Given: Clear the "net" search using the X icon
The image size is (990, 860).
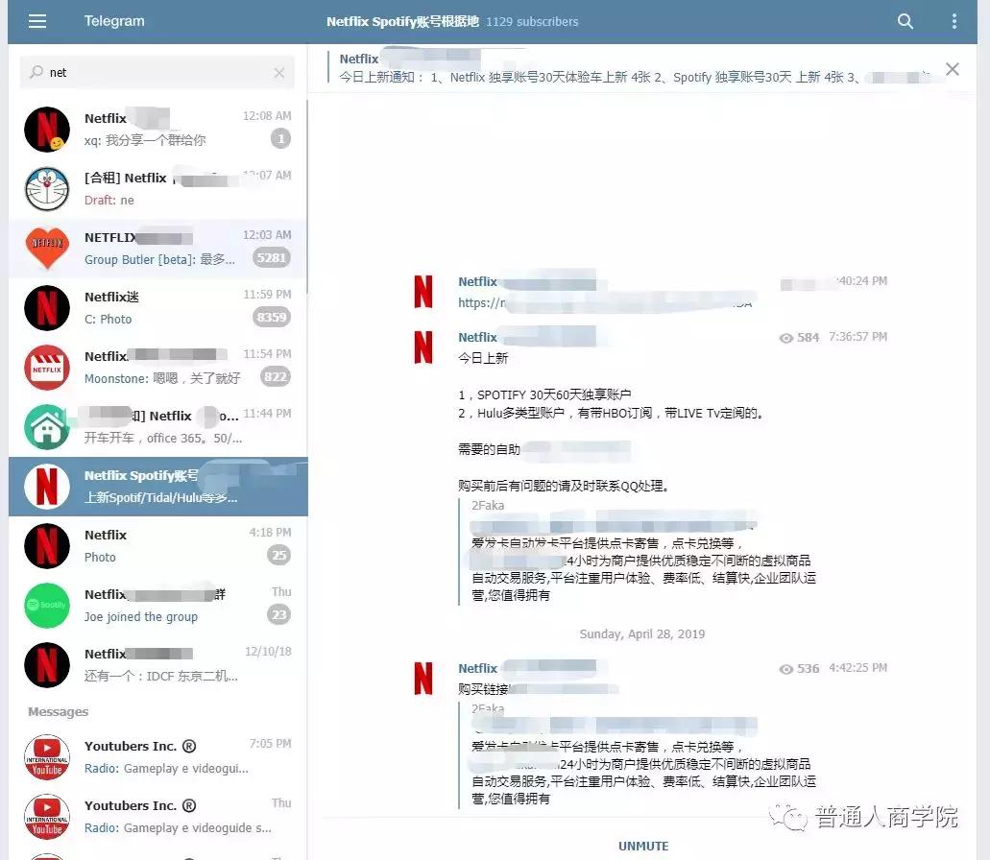Looking at the screenshot, I should 279,72.
